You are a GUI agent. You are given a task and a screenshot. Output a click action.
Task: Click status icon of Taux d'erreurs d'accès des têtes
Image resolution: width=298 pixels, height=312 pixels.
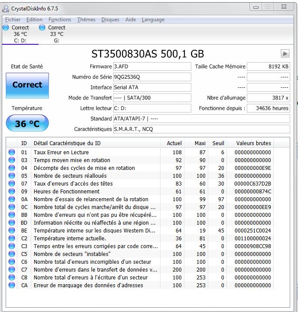point(12,183)
